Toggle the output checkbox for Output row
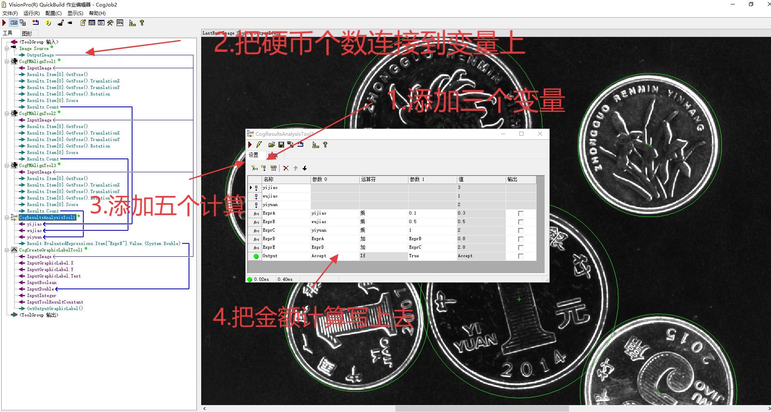The height and width of the screenshot is (412, 771). (x=521, y=256)
